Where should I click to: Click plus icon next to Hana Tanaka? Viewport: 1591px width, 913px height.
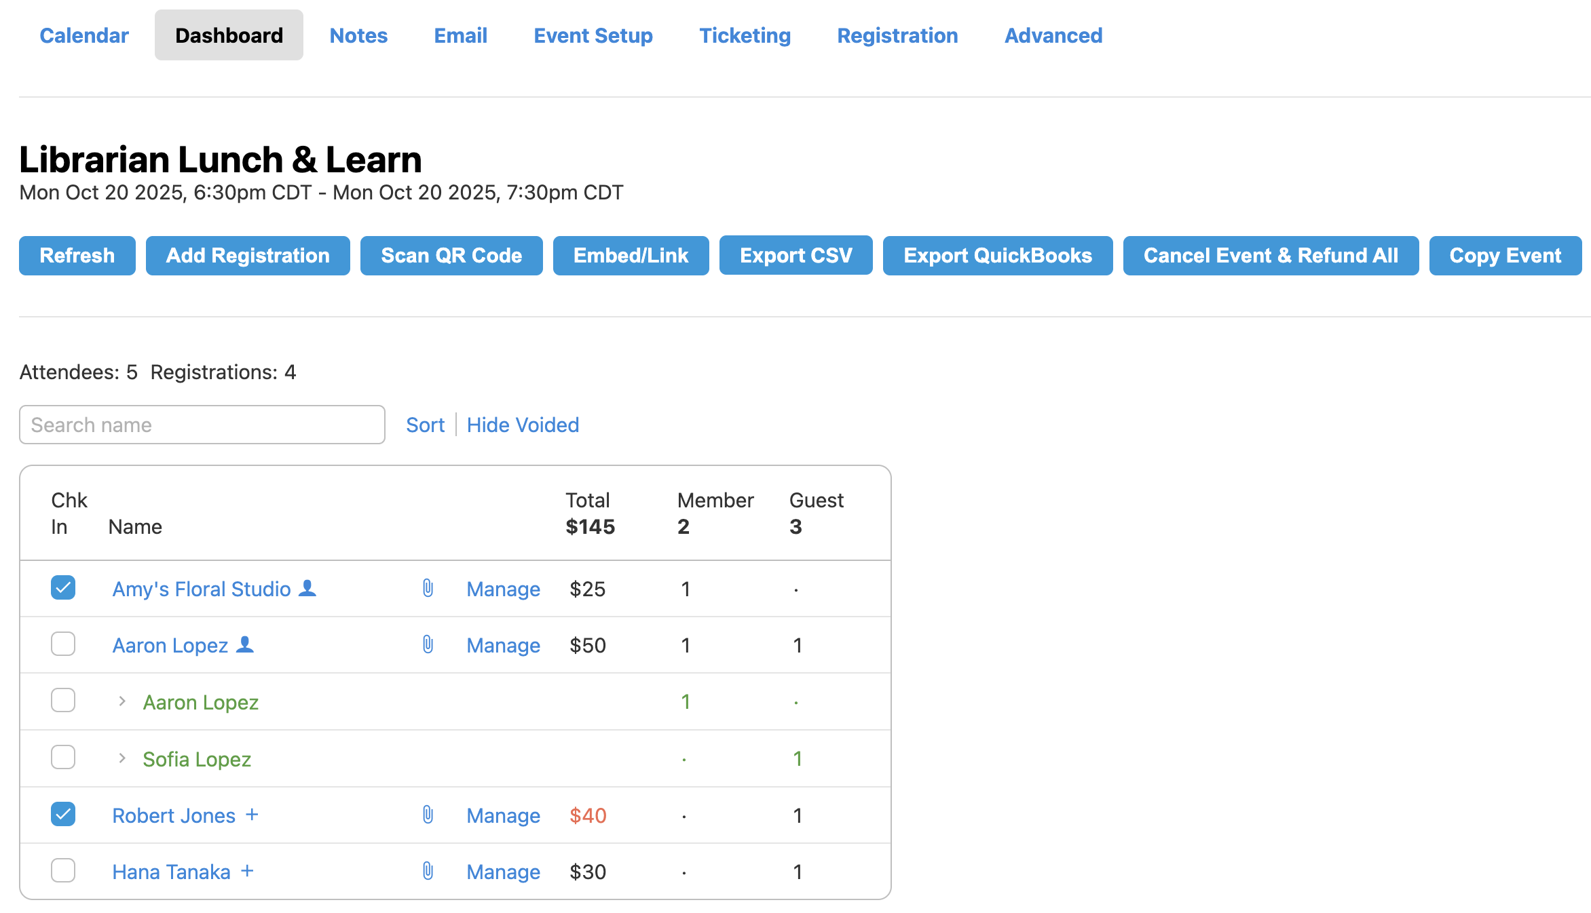click(247, 871)
